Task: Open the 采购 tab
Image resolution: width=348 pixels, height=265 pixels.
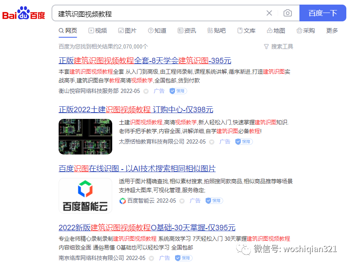Action: pyautogui.click(x=306, y=31)
